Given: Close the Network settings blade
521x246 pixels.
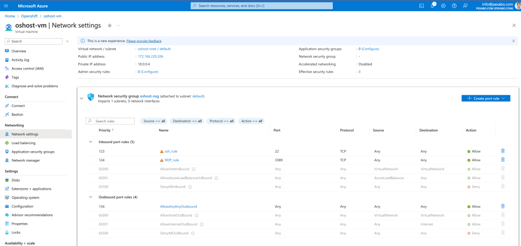Looking at the screenshot, I should (514, 25).
